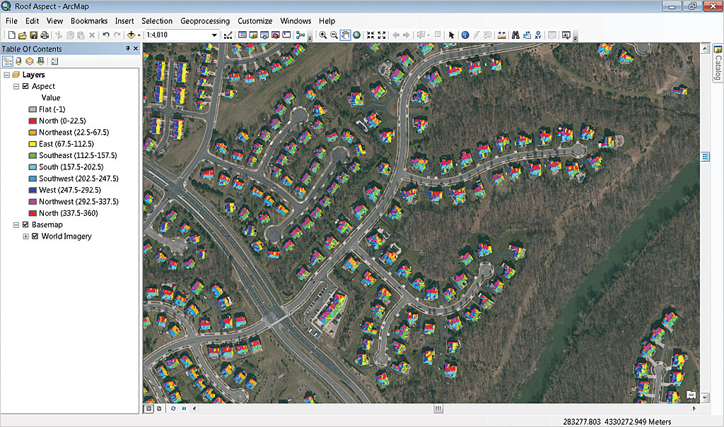Open an existing map document

click(x=22, y=35)
